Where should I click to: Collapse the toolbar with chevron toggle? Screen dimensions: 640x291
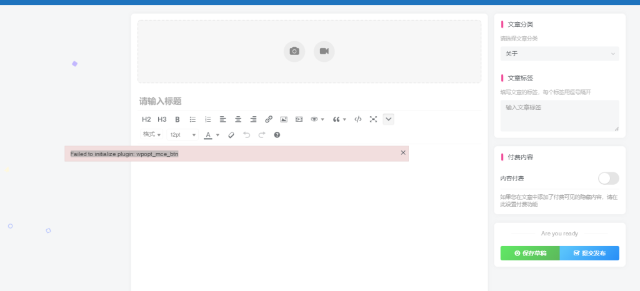pos(388,119)
